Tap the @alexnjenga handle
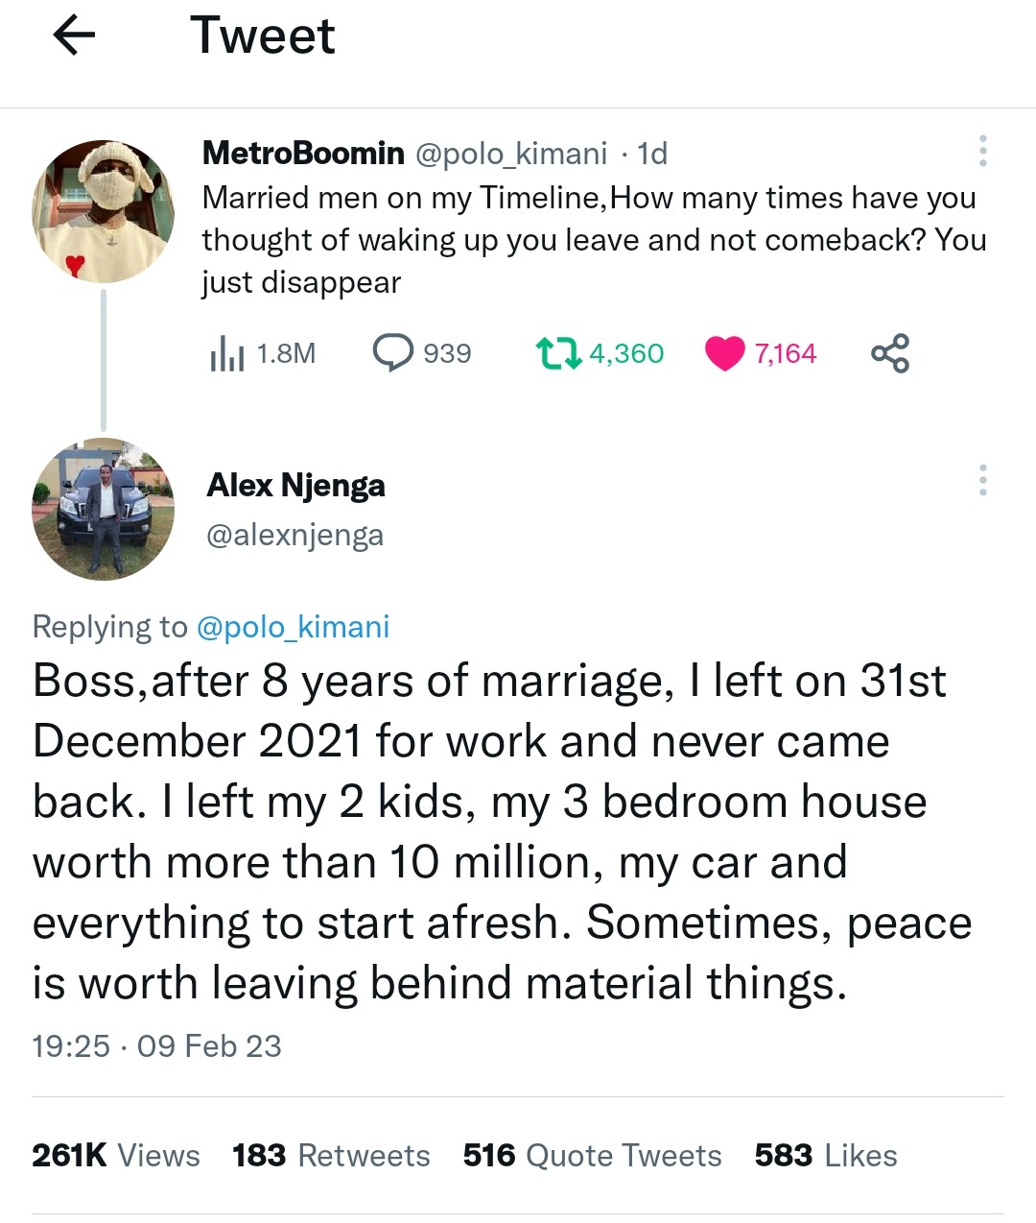1036x1223 pixels. (x=294, y=535)
